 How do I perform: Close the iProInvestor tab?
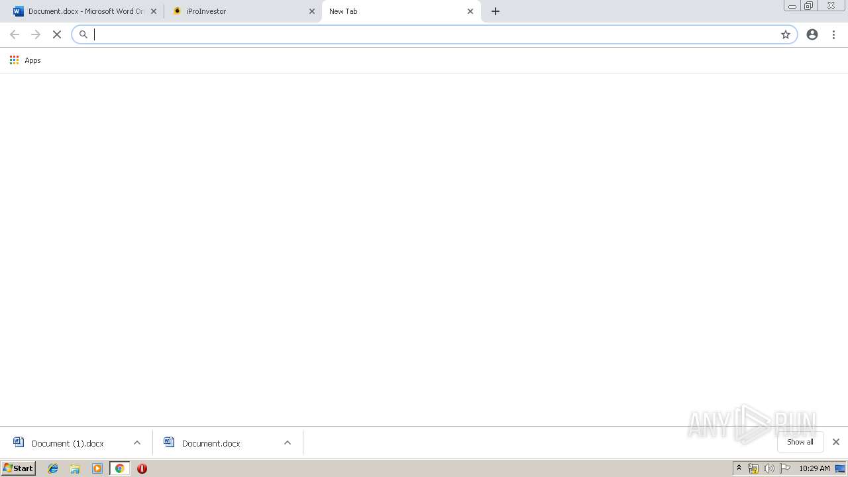(312, 11)
